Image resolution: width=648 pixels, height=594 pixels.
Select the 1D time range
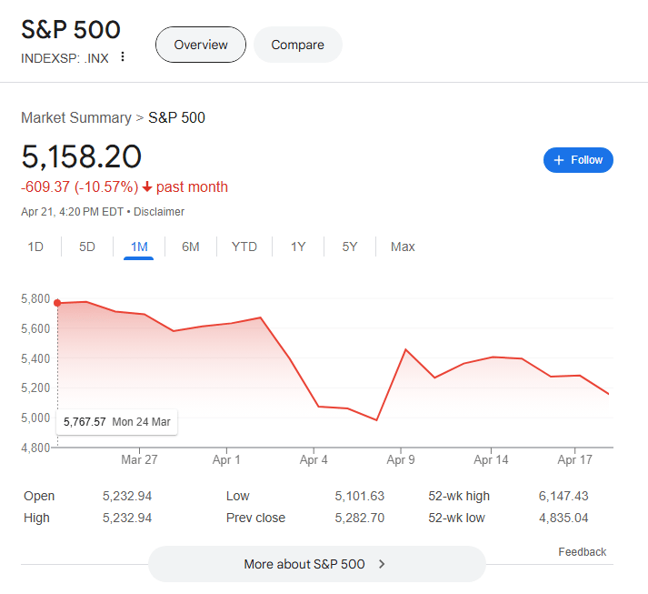click(x=35, y=247)
